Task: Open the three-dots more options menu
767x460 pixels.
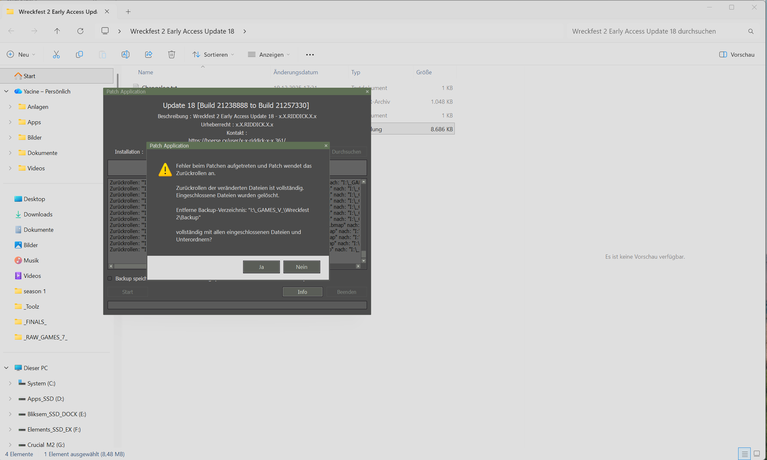Action: tap(310, 55)
